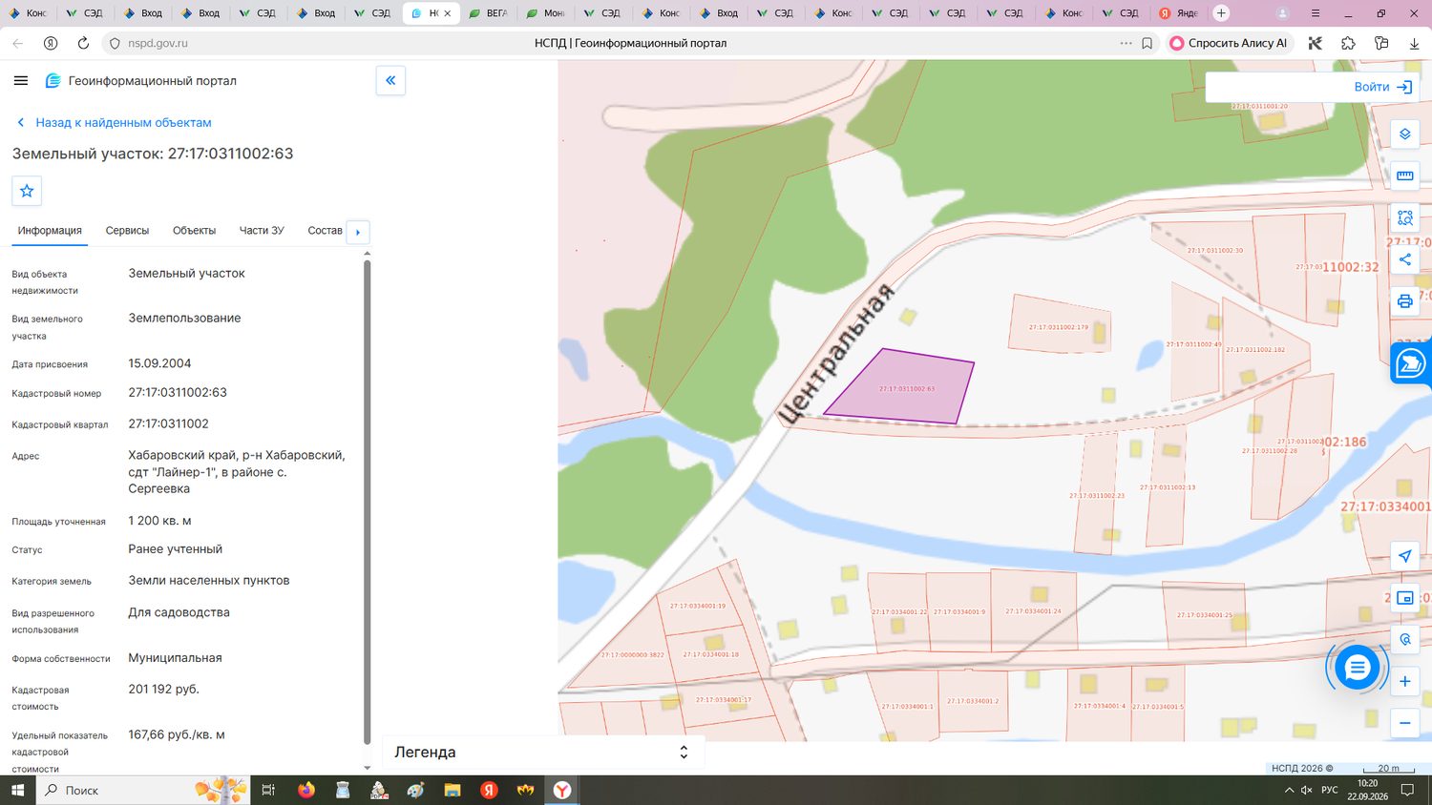
Task: Click cadastral number value 27:17:0311002:63 in info panel
Action: 178,393
